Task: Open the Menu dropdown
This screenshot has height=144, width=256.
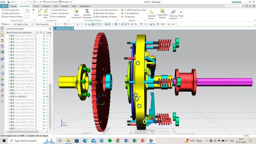Action: pyautogui.click(x=6, y=24)
